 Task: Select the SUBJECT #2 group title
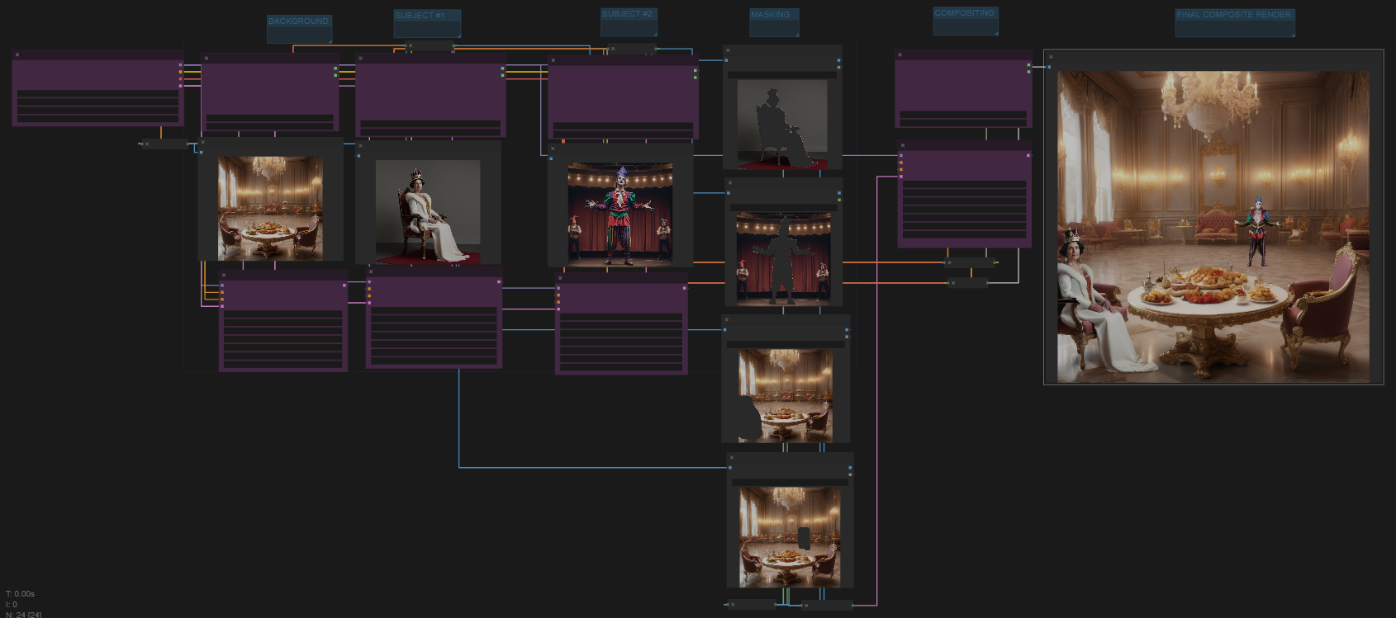(627, 14)
